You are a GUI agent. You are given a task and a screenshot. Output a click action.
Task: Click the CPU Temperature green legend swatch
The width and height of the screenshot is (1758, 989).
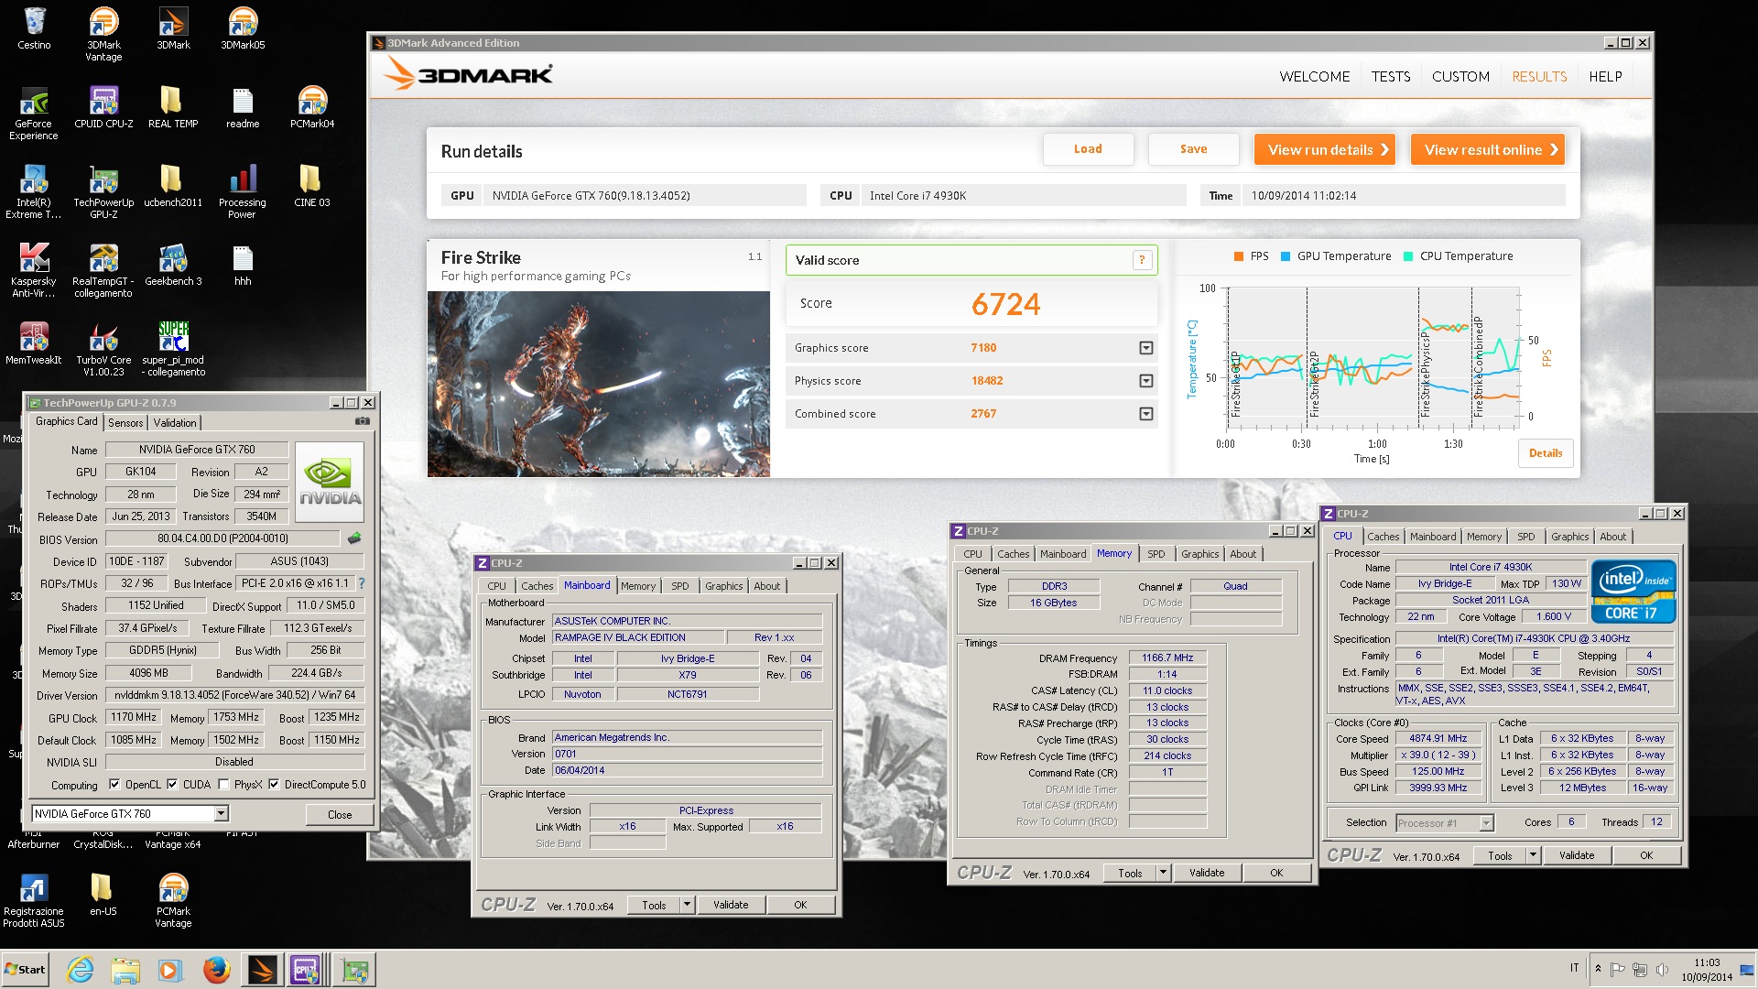click(x=1408, y=256)
